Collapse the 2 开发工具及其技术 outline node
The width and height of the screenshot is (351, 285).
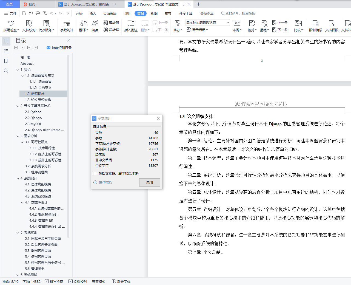[18, 106]
